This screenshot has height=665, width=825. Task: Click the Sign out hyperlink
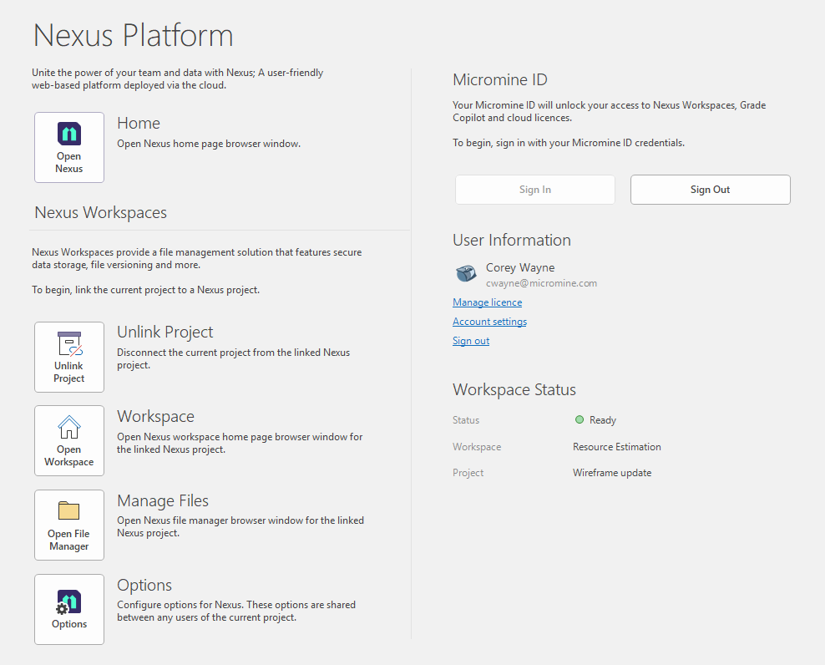coord(471,341)
